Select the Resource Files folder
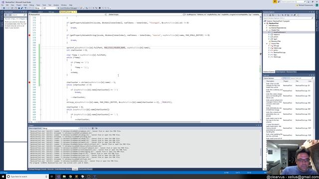This screenshot has width=319, height=179. [276, 41]
